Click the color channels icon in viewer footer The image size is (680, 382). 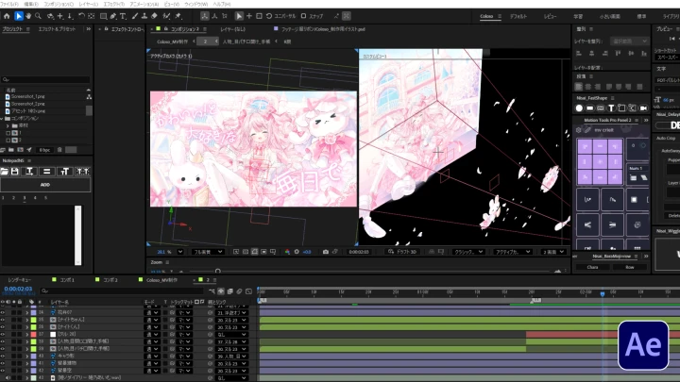287,252
